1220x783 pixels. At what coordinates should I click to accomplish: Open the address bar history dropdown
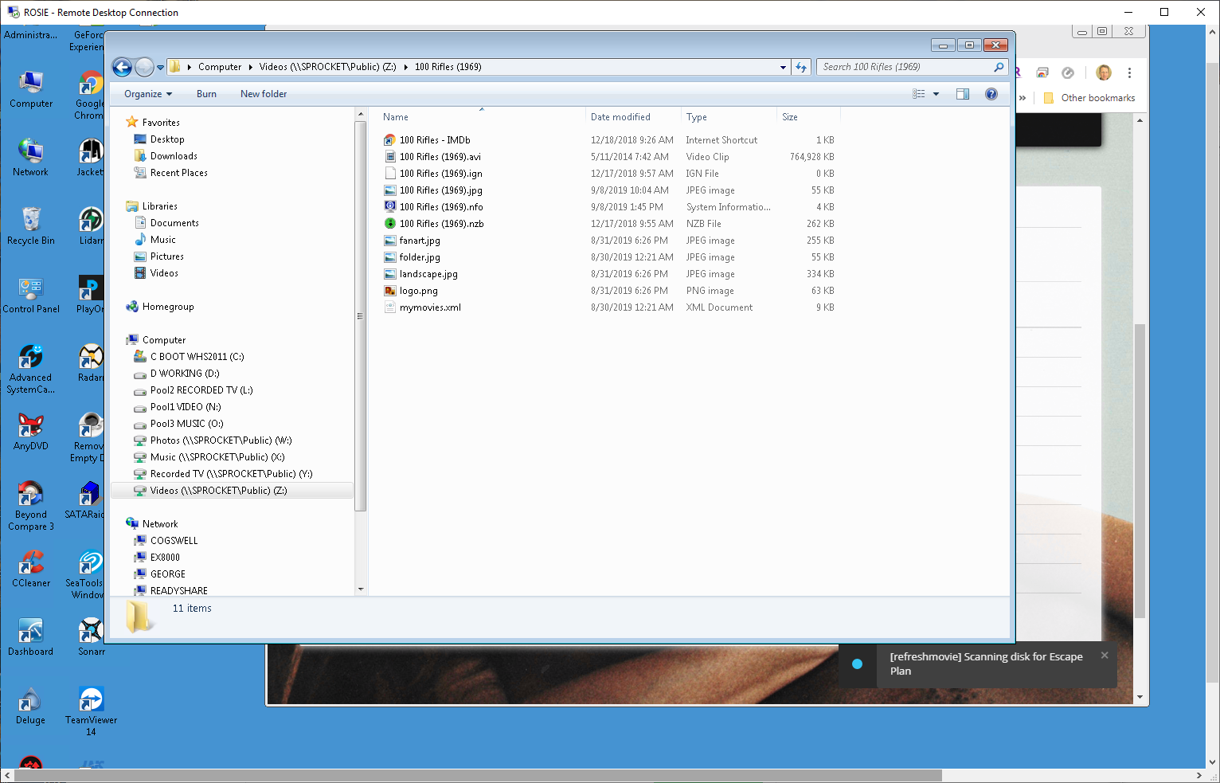click(782, 67)
